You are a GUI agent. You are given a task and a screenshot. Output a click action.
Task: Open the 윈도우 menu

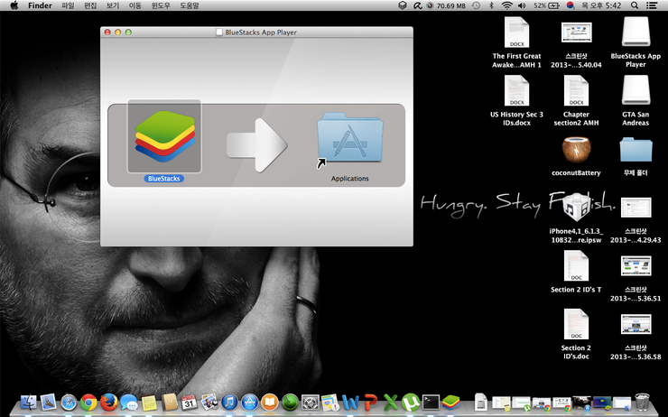pos(161,5)
